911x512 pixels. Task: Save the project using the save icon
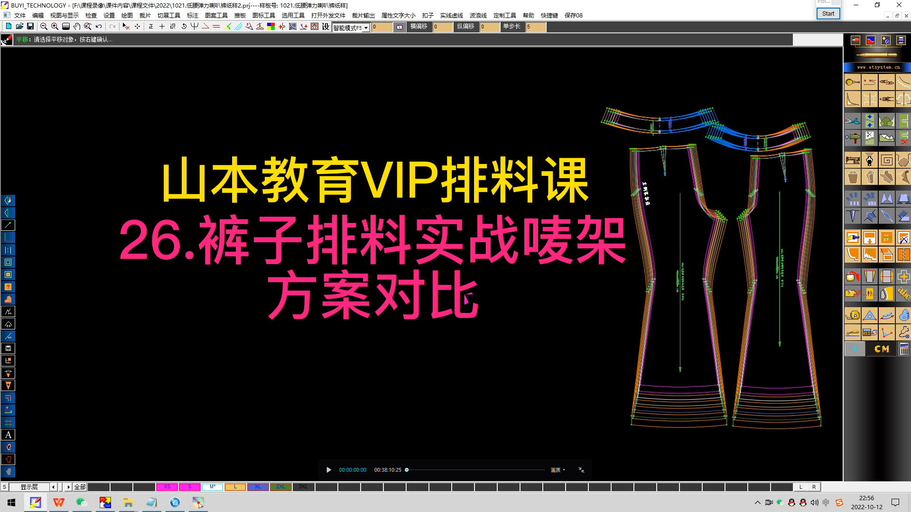click(x=30, y=27)
